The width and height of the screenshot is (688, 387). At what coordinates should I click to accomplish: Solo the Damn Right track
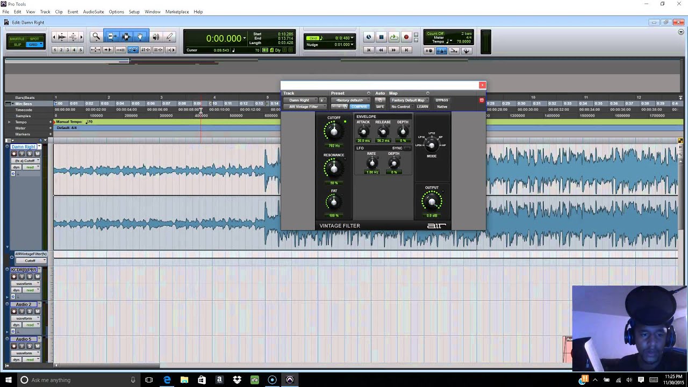pos(30,154)
